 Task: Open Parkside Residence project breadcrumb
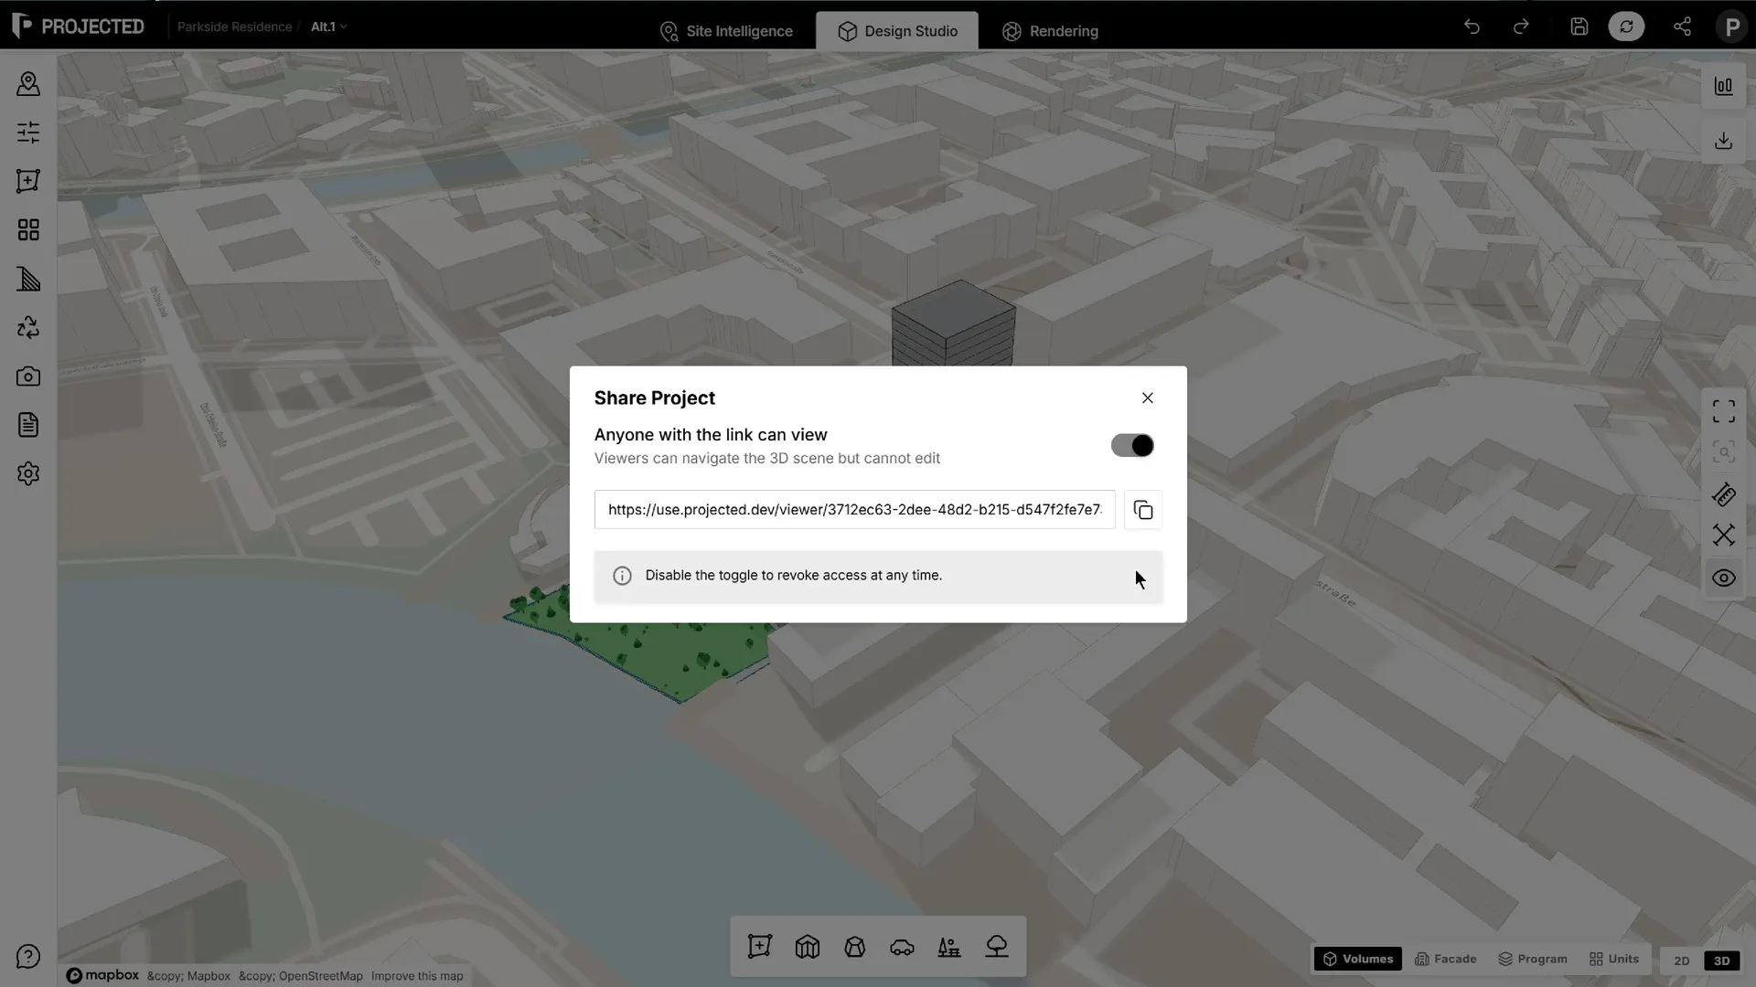point(234,27)
